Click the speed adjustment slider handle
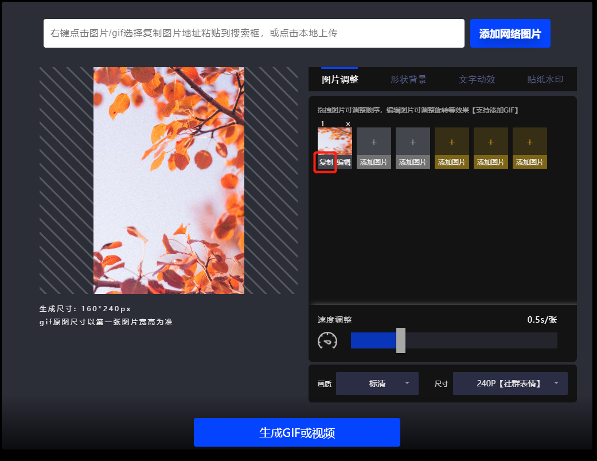597x461 pixels. click(x=401, y=340)
